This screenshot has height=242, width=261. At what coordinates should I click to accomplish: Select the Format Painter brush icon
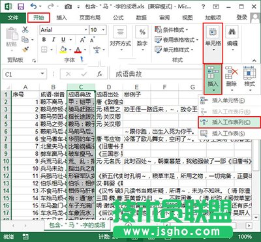coord(25,50)
